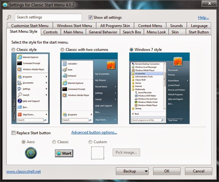
Task: Click the Classic with two columns preview image
Action: pos(89,88)
